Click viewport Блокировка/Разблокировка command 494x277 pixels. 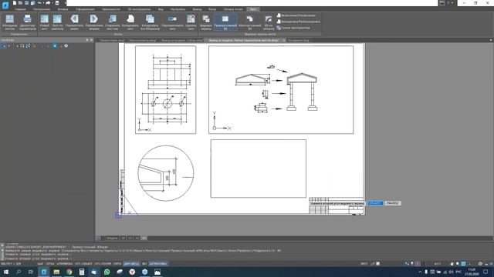pyautogui.click(x=298, y=22)
